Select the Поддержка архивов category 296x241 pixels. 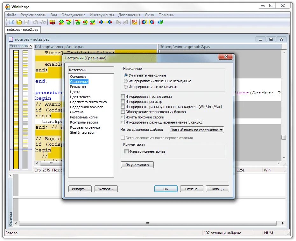tap(87, 107)
